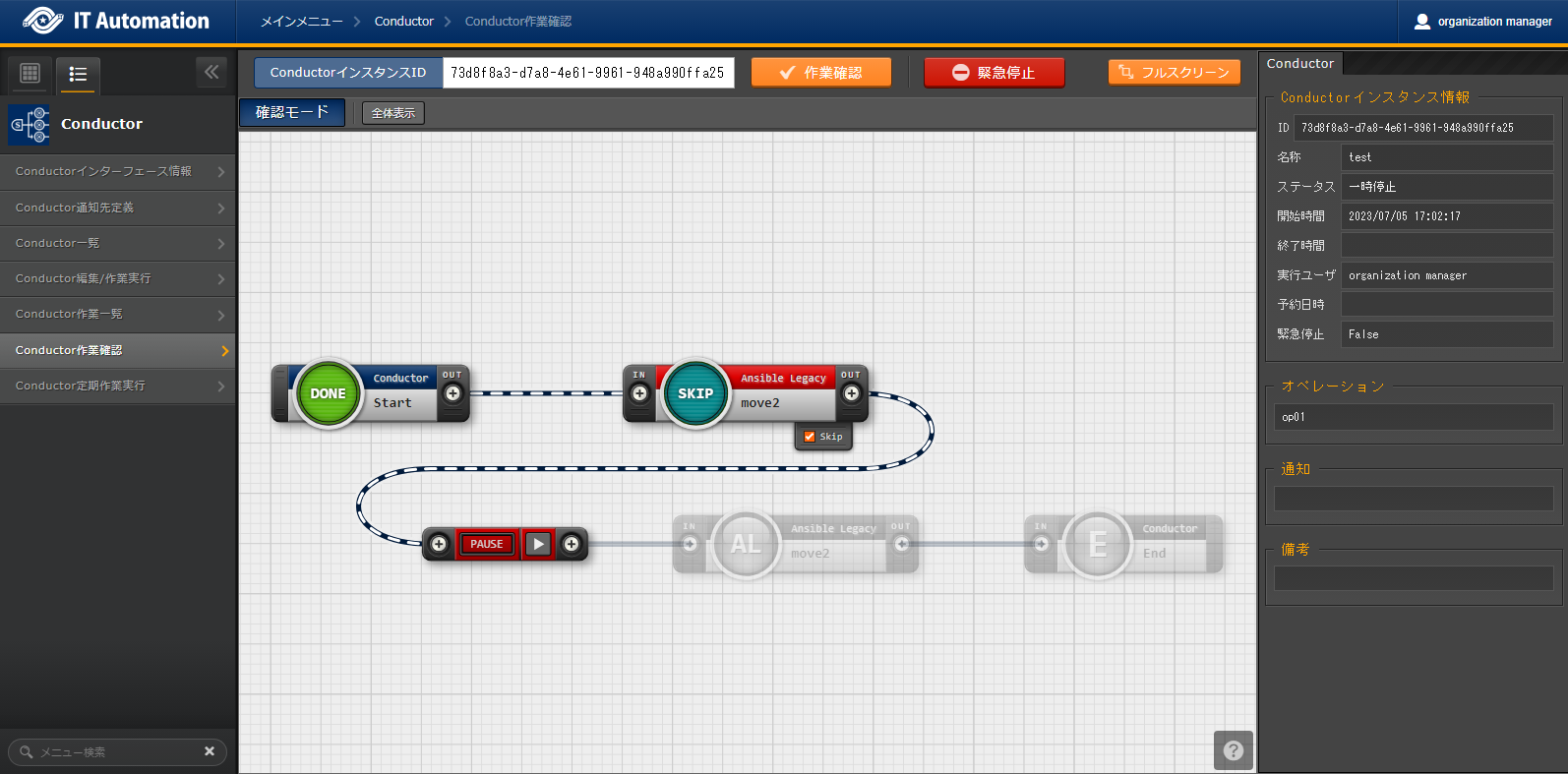The width and height of the screenshot is (1568, 774).
Task: Select the Conductor tab in right panel
Action: click(1299, 64)
